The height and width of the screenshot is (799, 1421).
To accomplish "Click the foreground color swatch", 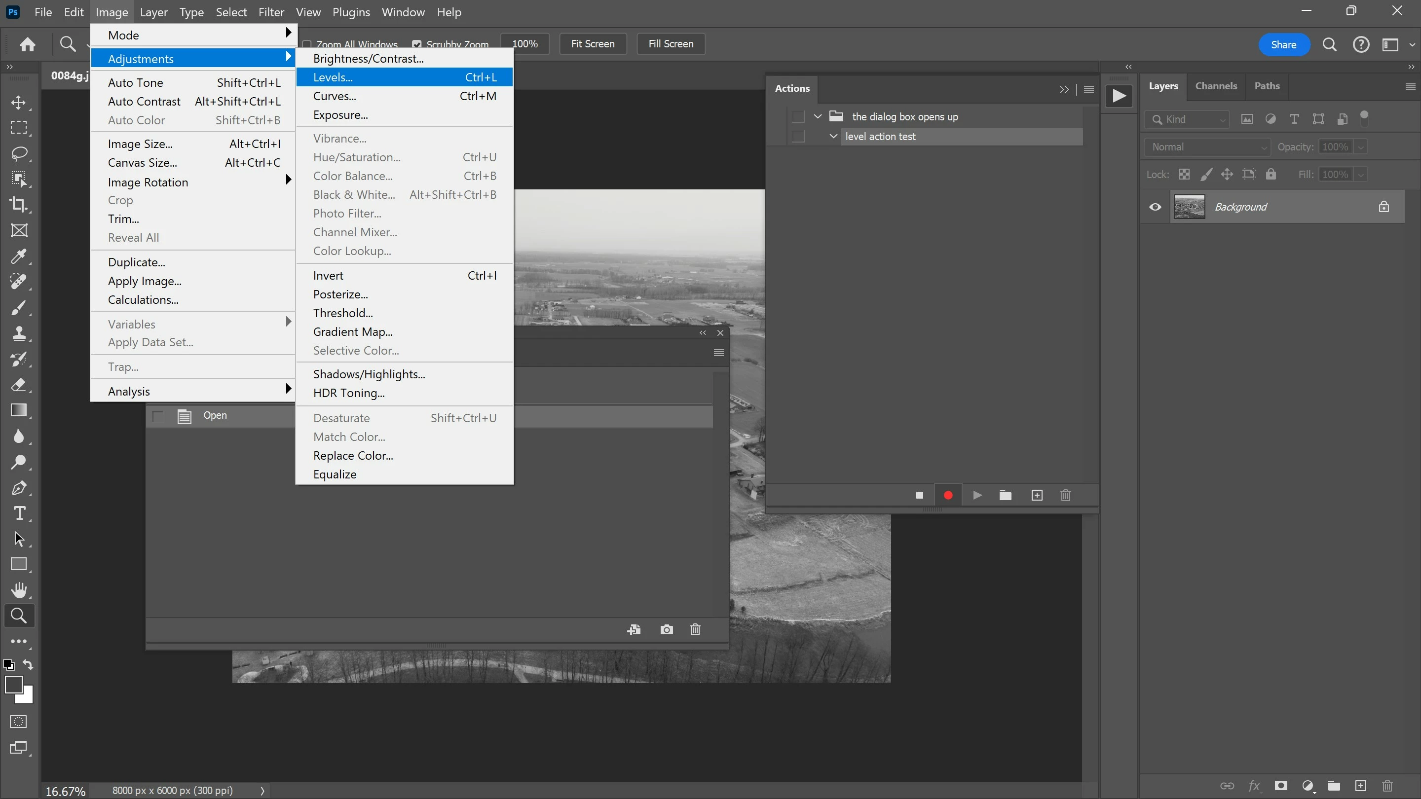I will [x=13, y=684].
